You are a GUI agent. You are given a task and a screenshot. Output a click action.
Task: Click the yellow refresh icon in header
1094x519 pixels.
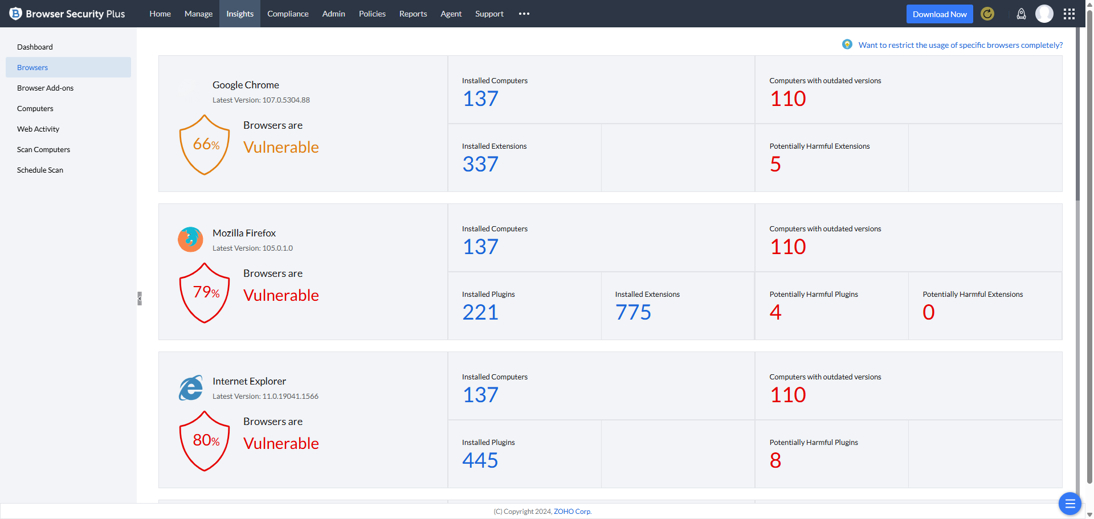tap(987, 14)
